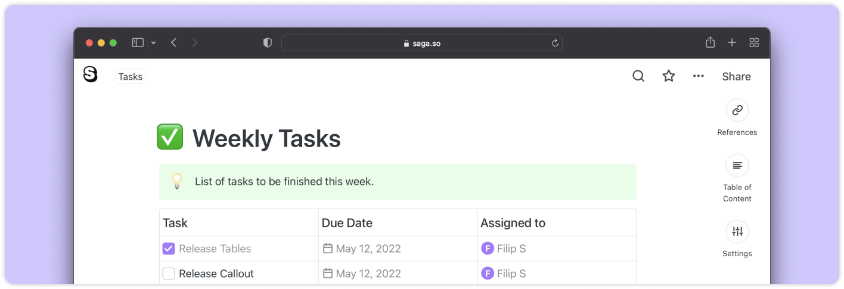844x289 pixels.
Task: Check the Release Callout task checkbox
Action: pyautogui.click(x=169, y=274)
